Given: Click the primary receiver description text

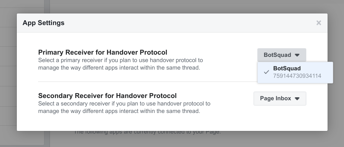Looking at the screenshot, I should point(120,64).
